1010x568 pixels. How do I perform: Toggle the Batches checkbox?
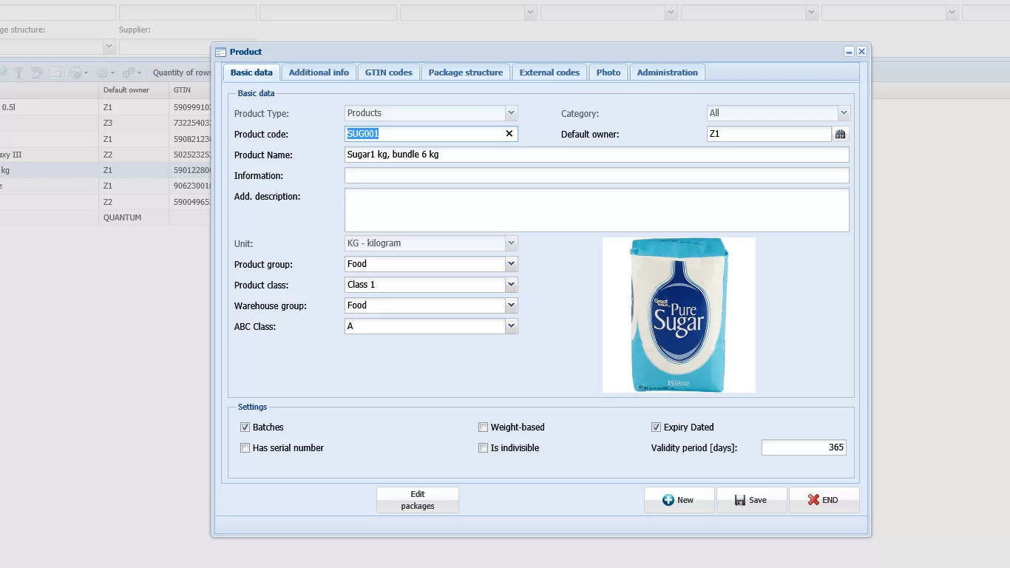[245, 427]
